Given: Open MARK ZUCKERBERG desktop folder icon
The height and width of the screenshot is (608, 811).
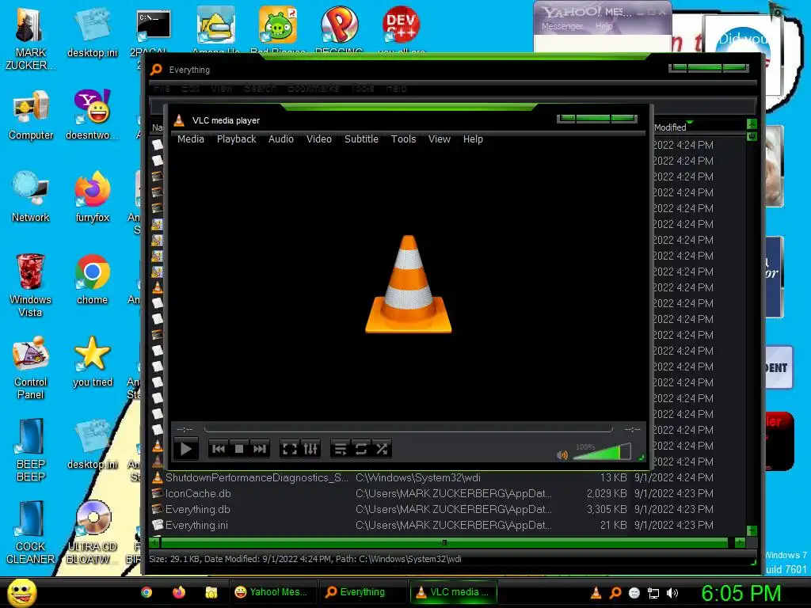Looking at the screenshot, I should [x=30, y=38].
